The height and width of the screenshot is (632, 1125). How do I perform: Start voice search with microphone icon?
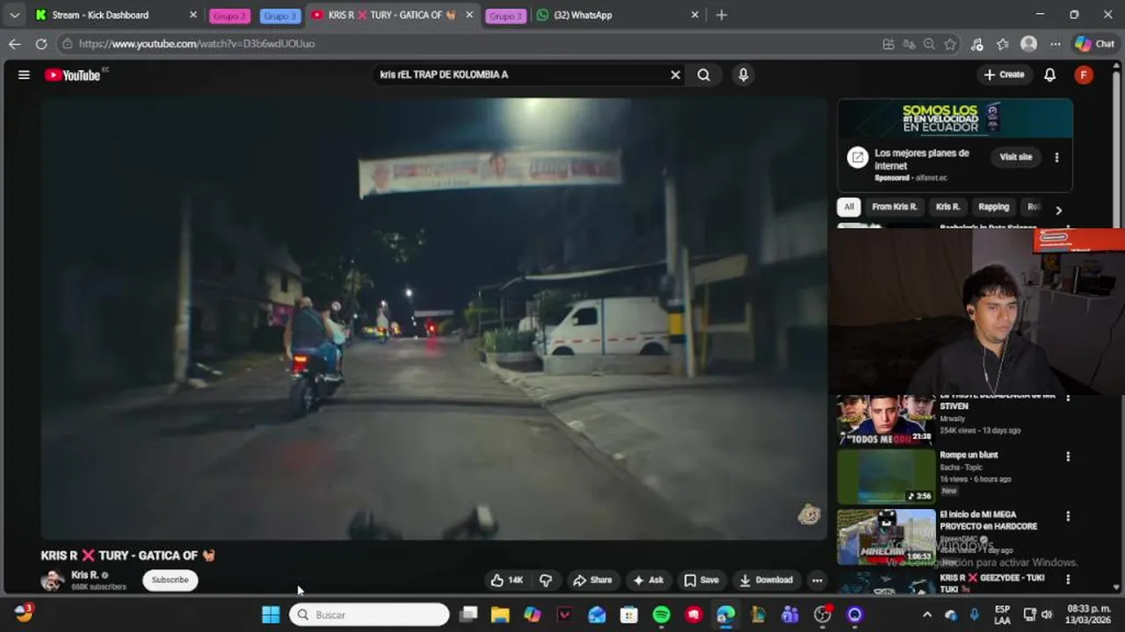click(x=743, y=75)
